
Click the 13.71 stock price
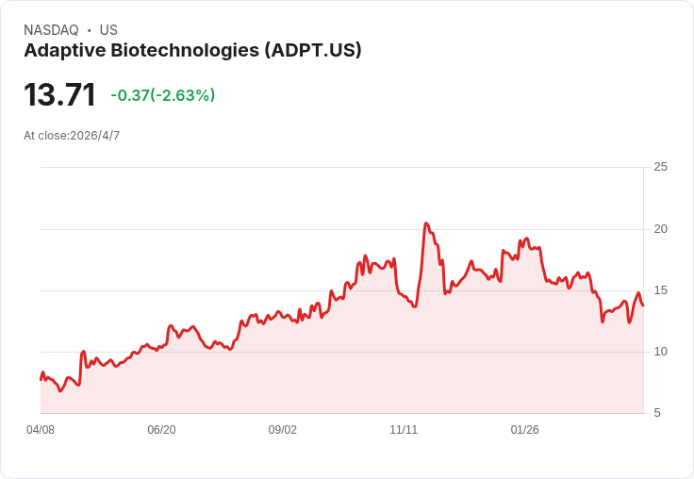point(59,94)
